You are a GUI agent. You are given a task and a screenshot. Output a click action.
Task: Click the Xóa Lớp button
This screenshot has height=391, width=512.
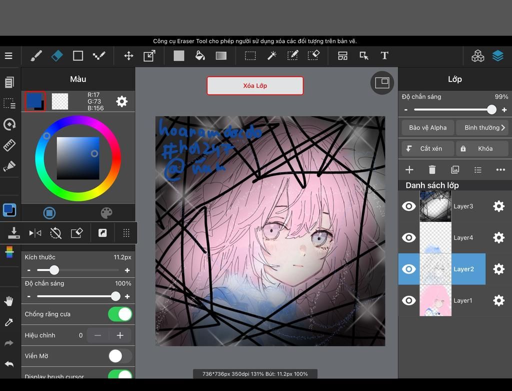pos(255,85)
